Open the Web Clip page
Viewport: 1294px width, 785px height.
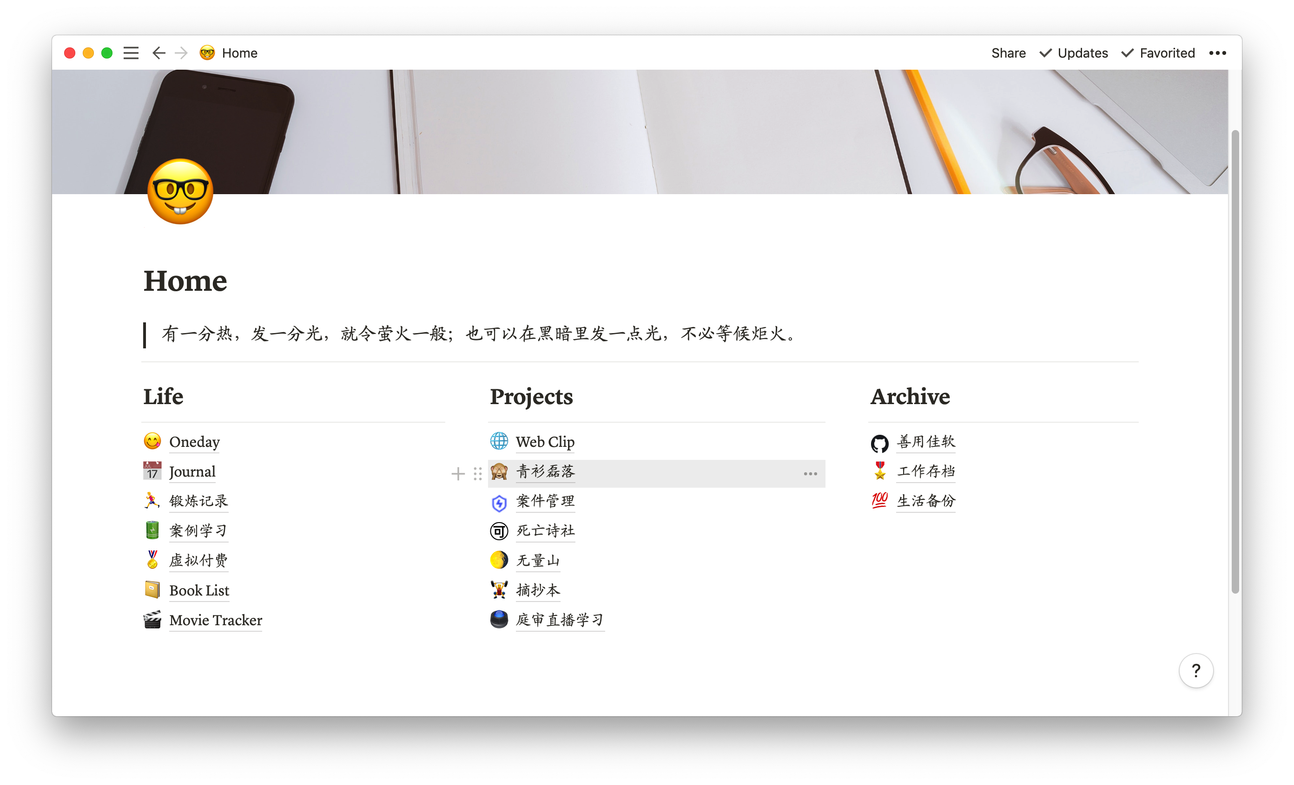(x=545, y=442)
